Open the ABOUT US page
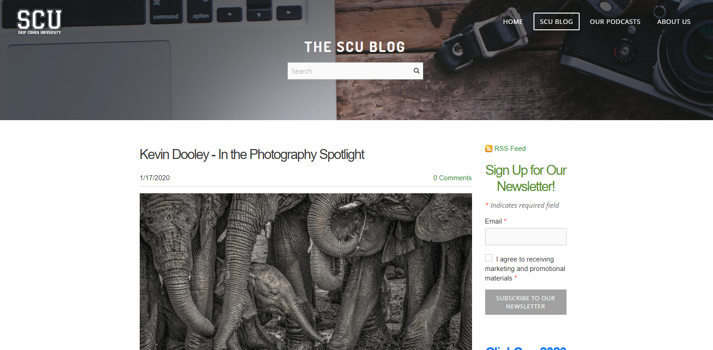 pos(674,22)
